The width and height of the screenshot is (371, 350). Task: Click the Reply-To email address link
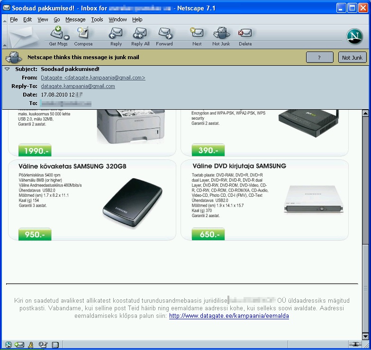tap(78, 86)
